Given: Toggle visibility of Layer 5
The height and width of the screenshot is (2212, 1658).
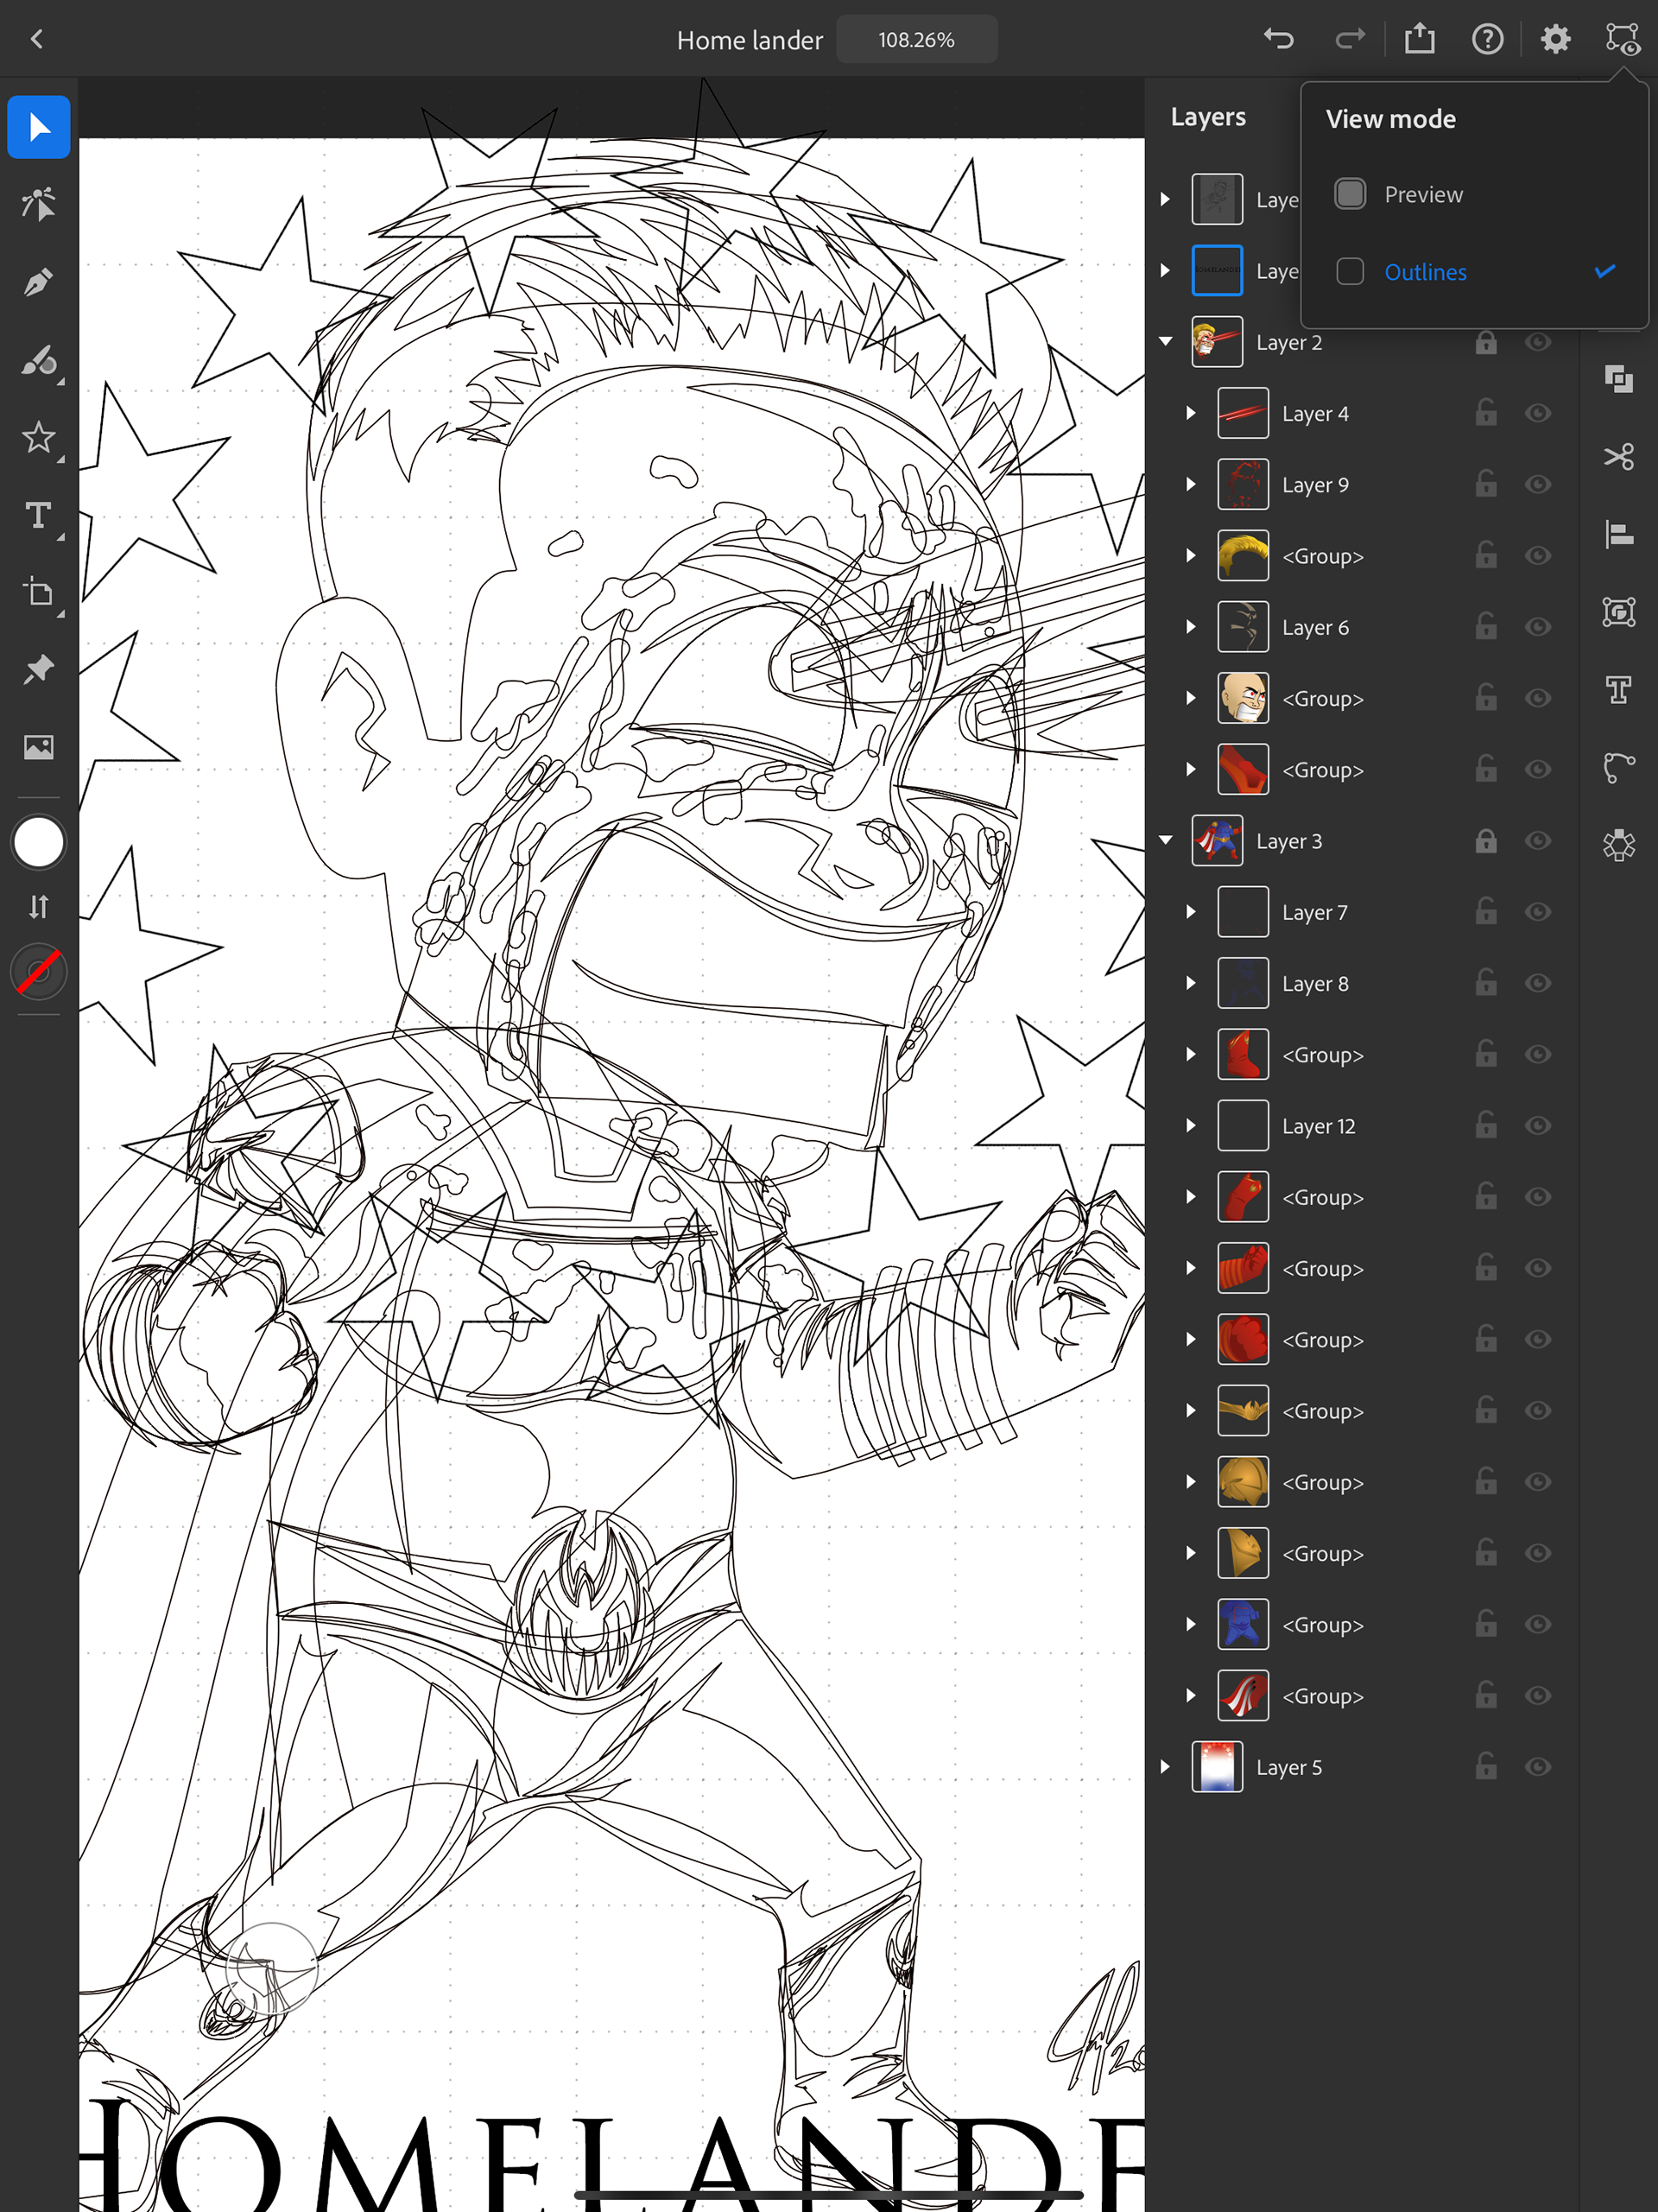Looking at the screenshot, I should click(x=1537, y=1767).
